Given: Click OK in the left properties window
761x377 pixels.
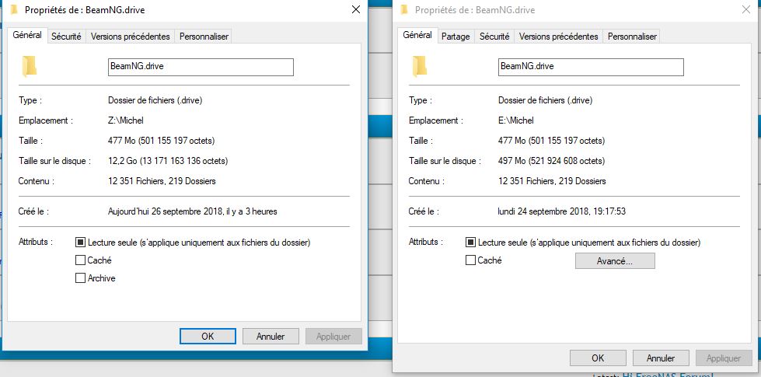Looking at the screenshot, I should [x=208, y=337].
